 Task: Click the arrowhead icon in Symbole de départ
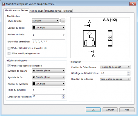pos(34,71)
